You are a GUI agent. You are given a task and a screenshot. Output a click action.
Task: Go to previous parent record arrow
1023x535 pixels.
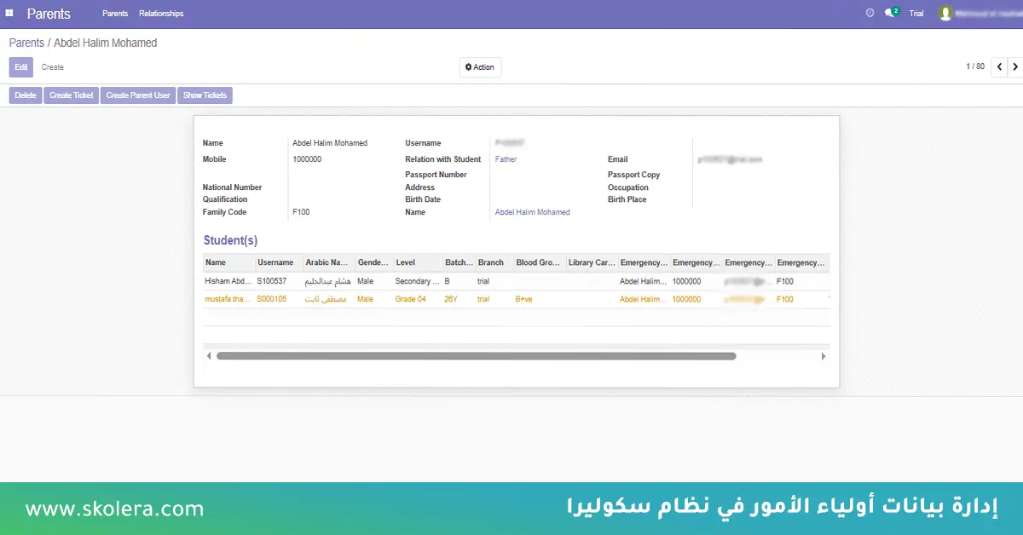(999, 66)
